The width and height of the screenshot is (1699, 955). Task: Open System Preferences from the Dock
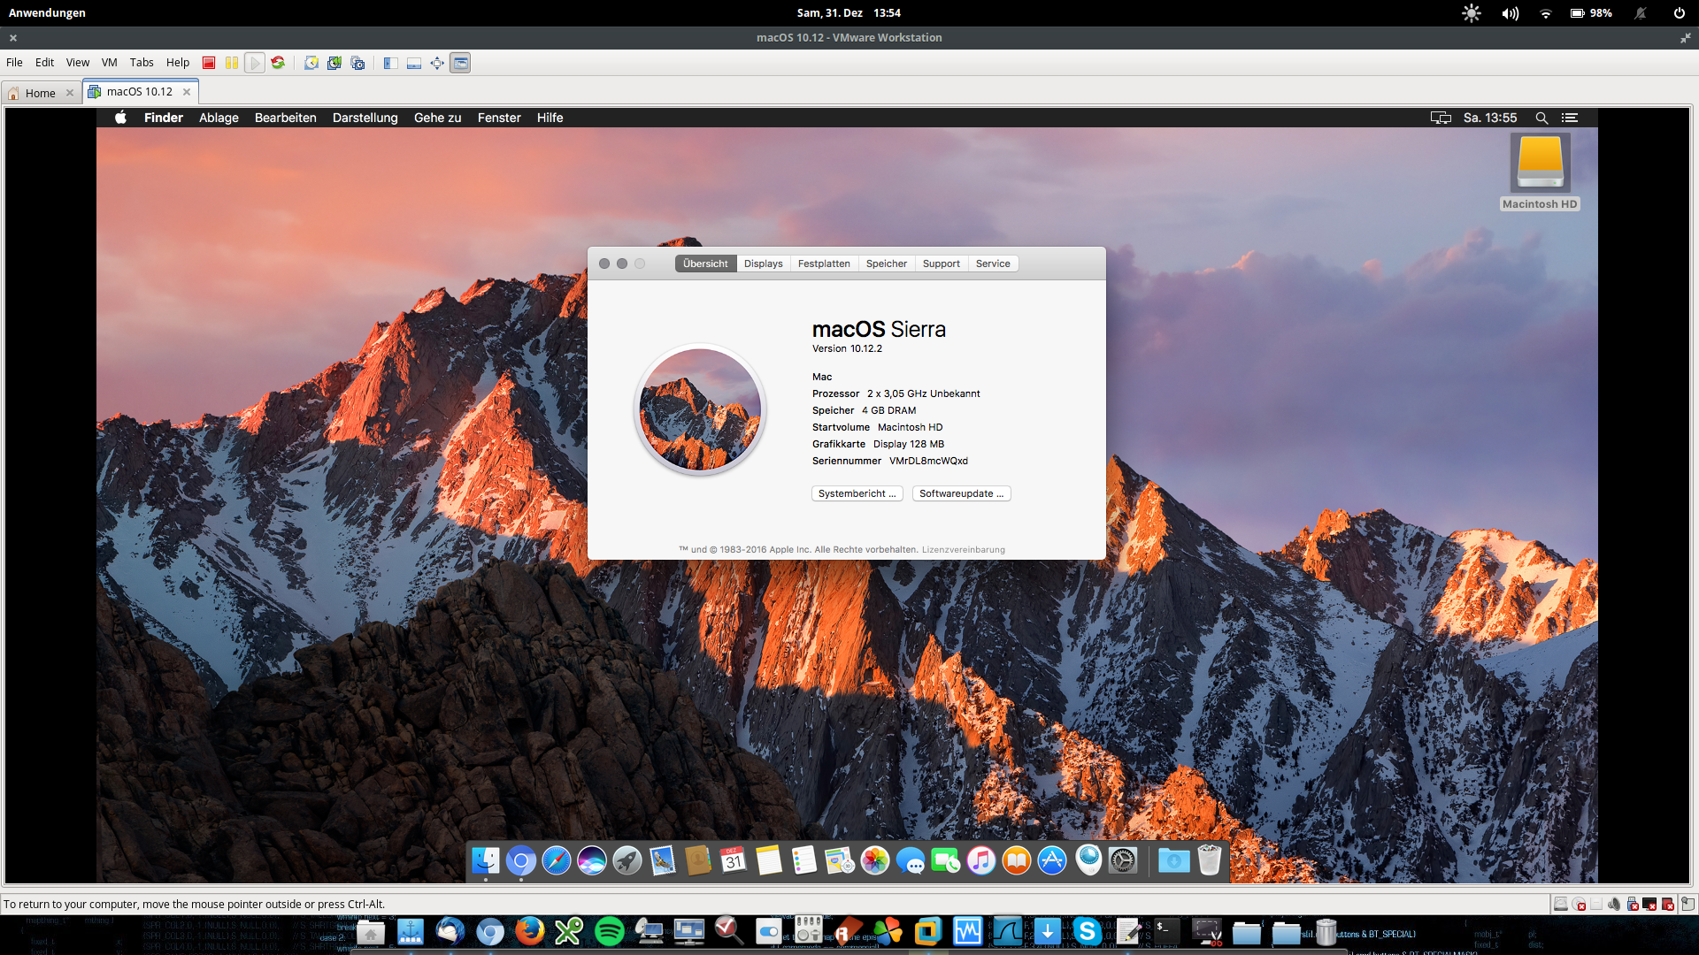pyautogui.click(x=1124, y=862)
